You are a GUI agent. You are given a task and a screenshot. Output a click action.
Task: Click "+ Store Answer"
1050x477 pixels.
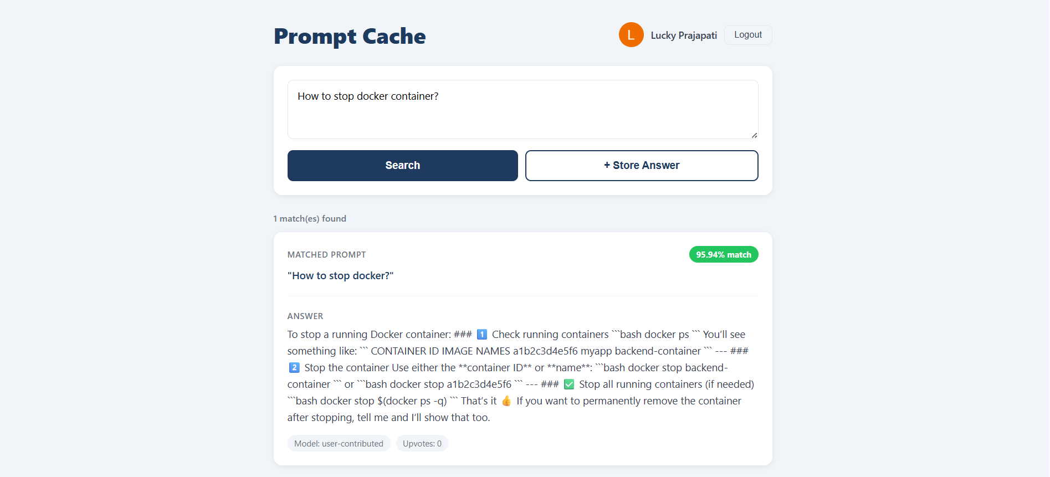click(x=641, y=165)
